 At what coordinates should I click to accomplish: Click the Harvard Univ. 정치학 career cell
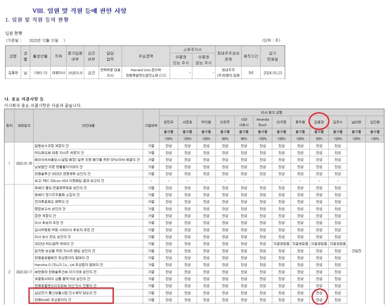click(145, 73)
